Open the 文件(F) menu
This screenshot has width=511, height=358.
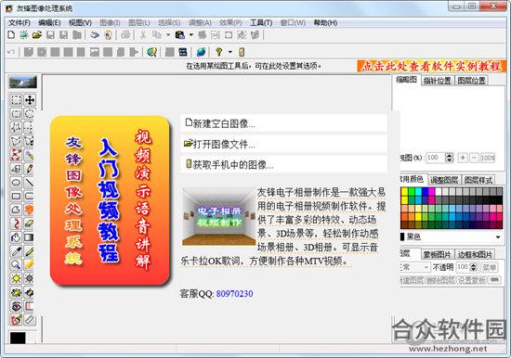coord(20,23)
